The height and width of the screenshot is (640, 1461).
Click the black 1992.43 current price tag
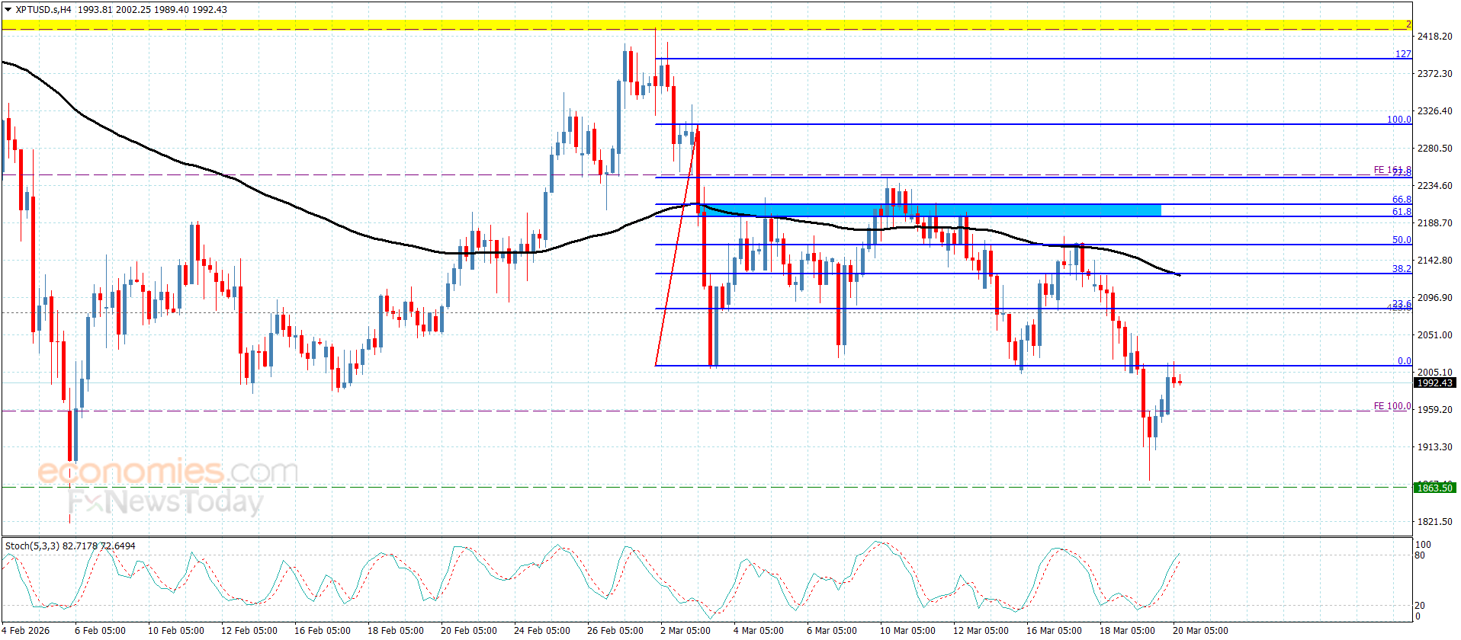pos(1434,383)
